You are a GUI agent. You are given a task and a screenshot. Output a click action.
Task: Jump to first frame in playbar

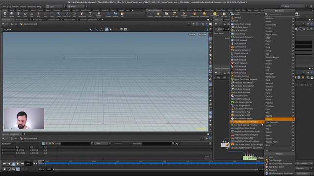(4, 164)
